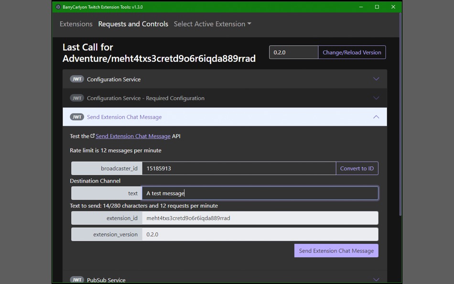Minimize the Twitch Extension Tools window
The height and width of the screenshot is (284, 454).
[361, 7]
